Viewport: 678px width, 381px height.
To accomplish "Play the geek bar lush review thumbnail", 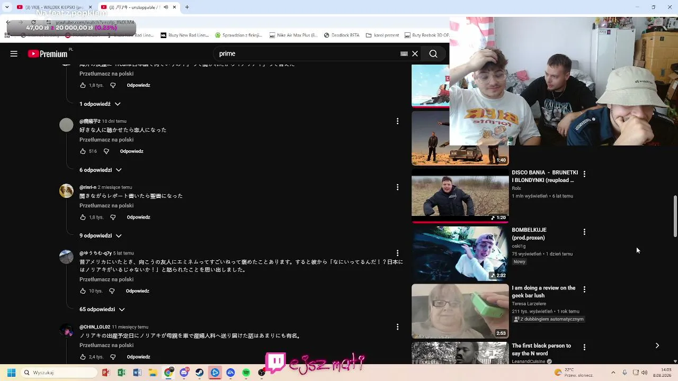I will (460, 311).
